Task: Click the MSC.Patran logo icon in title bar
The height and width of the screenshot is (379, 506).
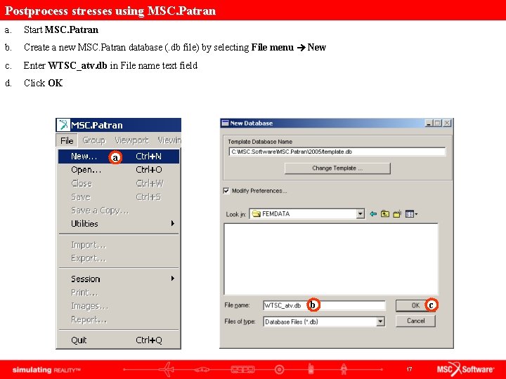Action: (x=63, y=125)
